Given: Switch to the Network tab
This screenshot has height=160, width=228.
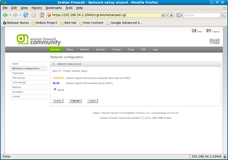Looking at the screenshot, I should 84,50.
